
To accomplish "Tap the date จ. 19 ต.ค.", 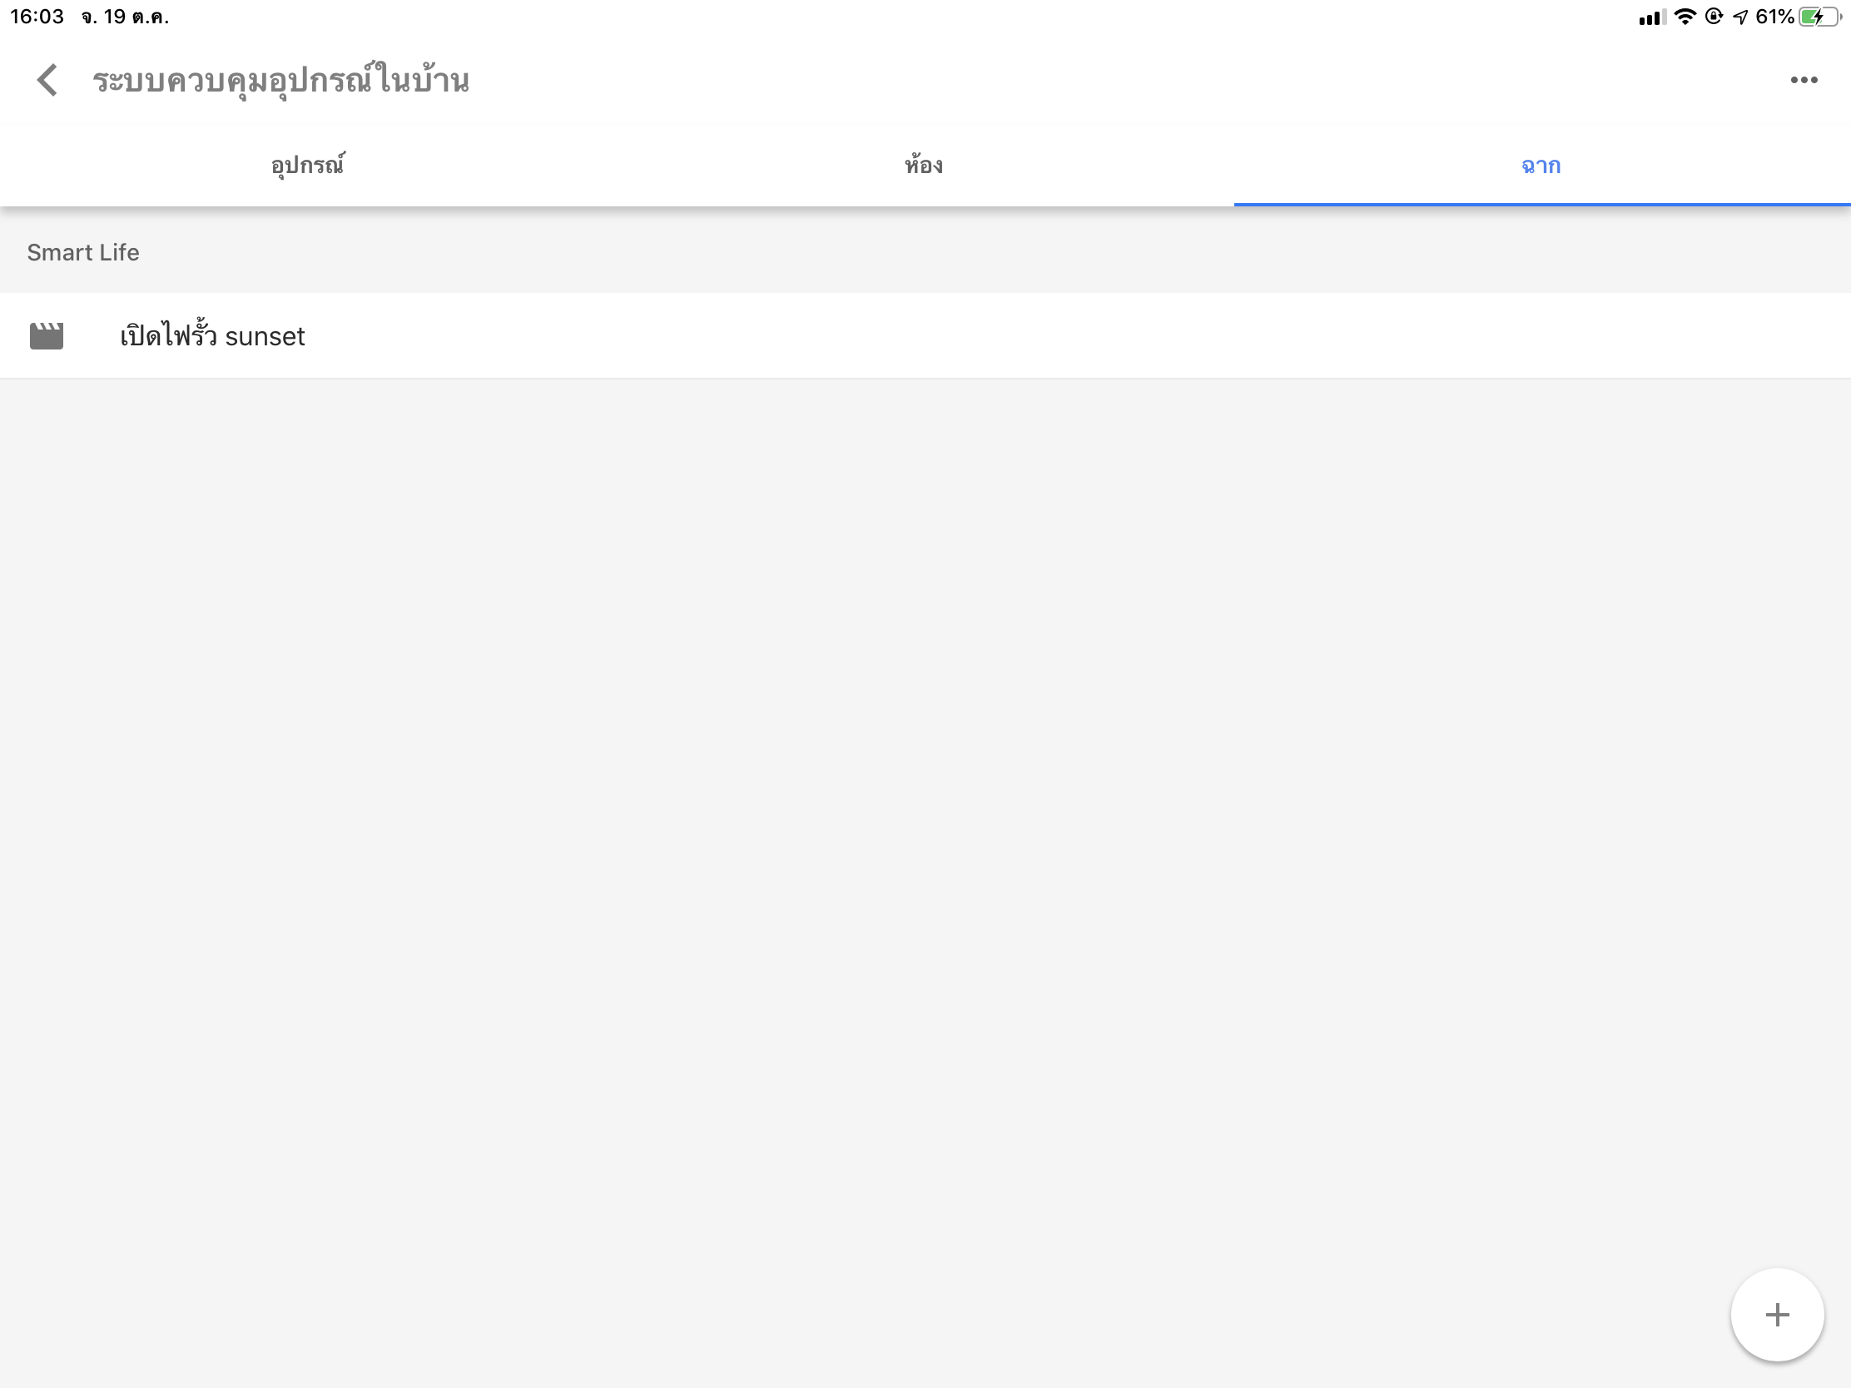I will point(126,17).
